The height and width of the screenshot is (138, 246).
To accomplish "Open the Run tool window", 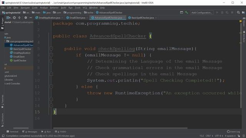I will click(x=46, y=131).
